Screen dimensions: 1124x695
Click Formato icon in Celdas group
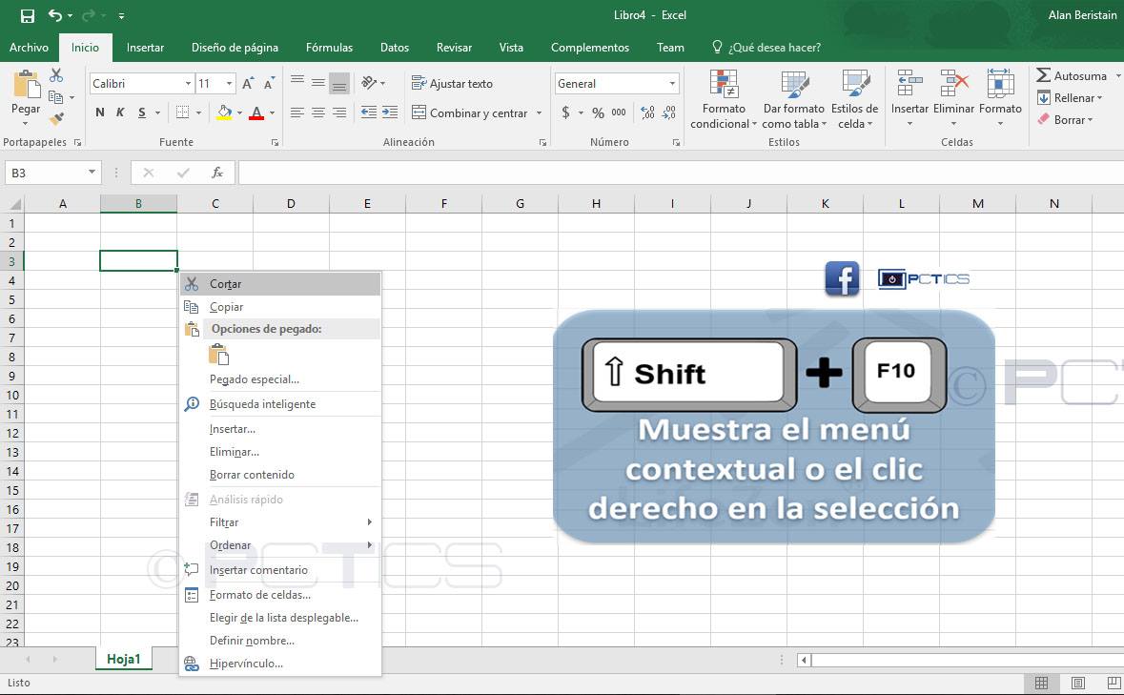(x=1000, y=83)
